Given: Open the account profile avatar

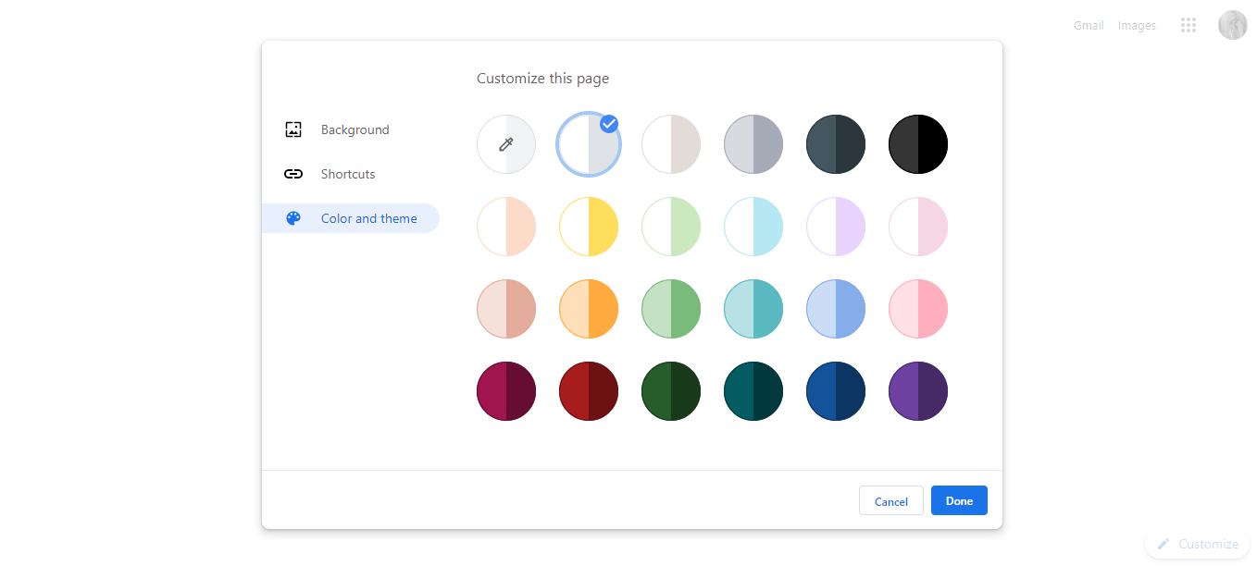Looking at the screenshot, I should click(1233, 25).
